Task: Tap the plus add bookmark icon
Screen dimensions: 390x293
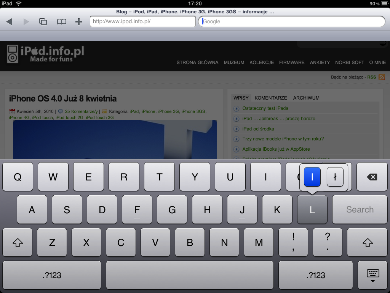Action: point(79,22)
